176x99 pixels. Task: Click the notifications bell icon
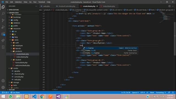[173, 92]
